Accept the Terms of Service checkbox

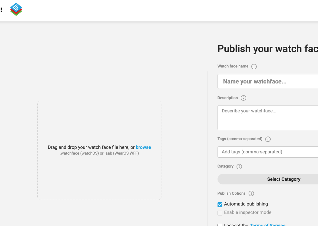(x=220, y=225)
